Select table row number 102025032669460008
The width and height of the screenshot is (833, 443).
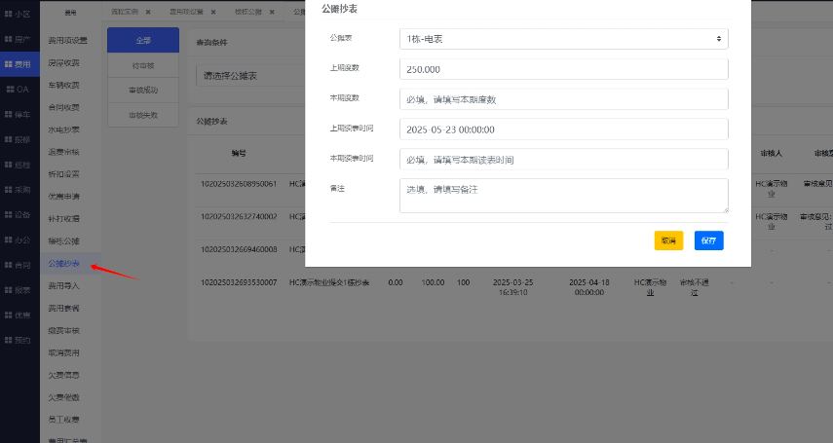239,249
